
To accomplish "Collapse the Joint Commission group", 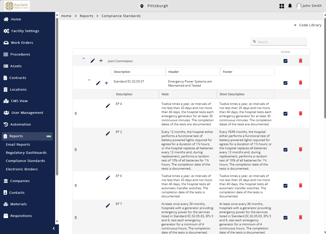I will point(84,58).
